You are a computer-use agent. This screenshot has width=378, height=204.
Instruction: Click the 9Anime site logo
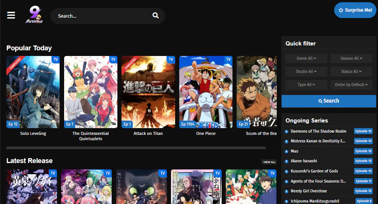pos(34,15)
